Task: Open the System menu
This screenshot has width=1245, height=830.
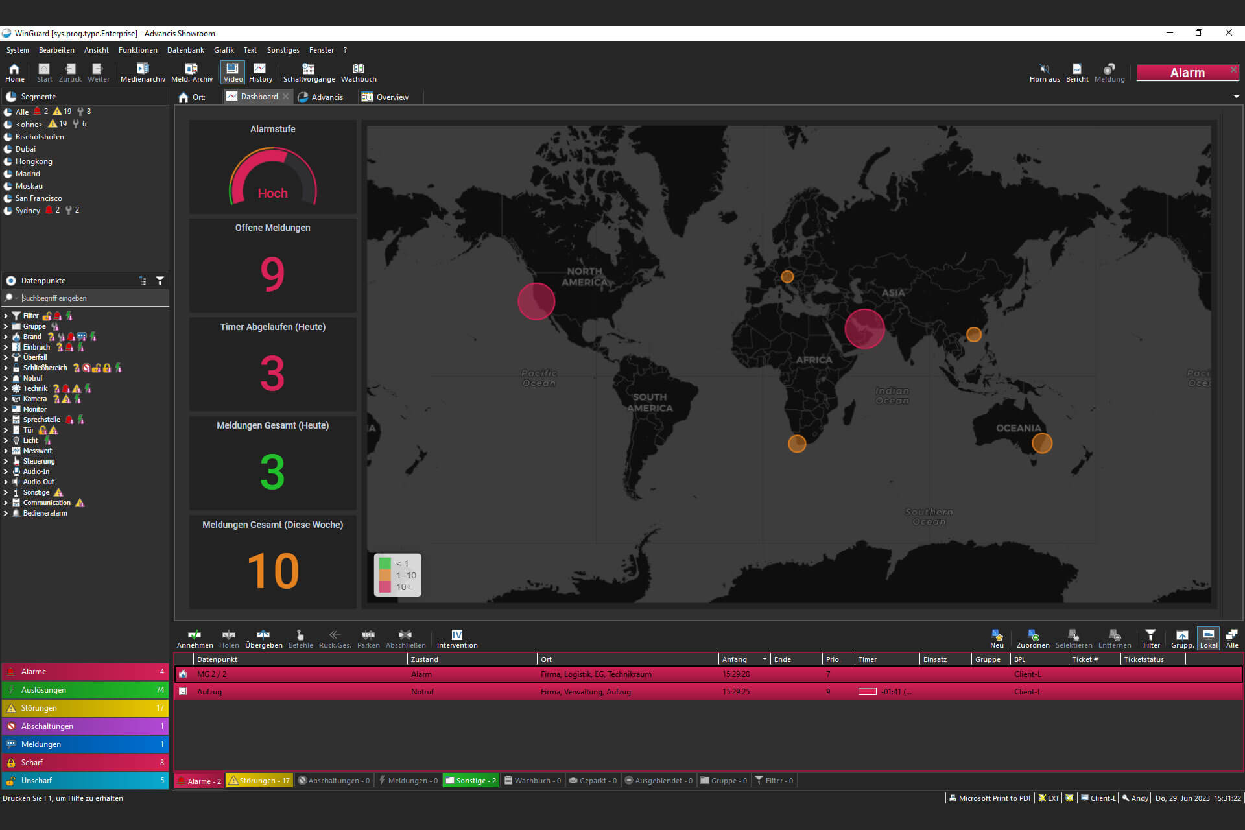Action: [x=18, y=50]
